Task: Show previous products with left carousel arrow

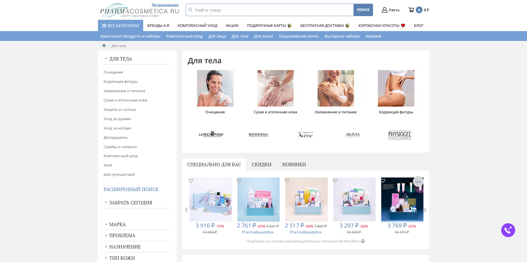Action: coord(186,210)
